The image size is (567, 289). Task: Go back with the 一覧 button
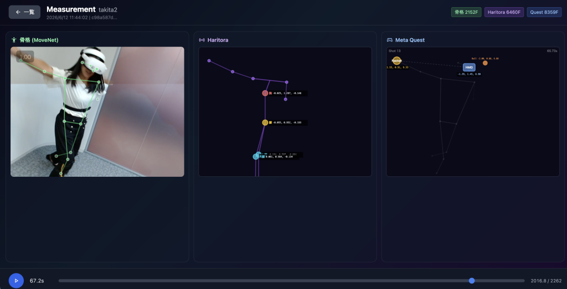(24, 12)
